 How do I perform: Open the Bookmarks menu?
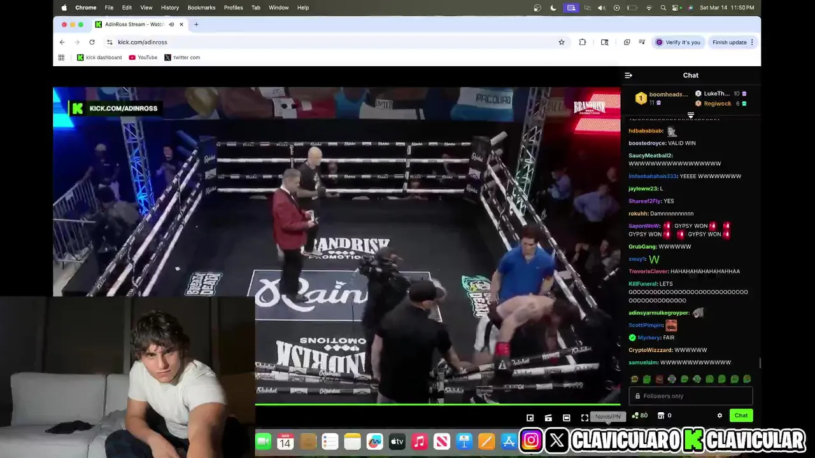point(201,8)
